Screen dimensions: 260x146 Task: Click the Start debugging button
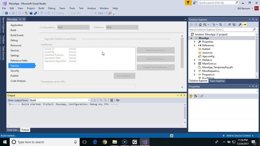click(x=100, y=13)
